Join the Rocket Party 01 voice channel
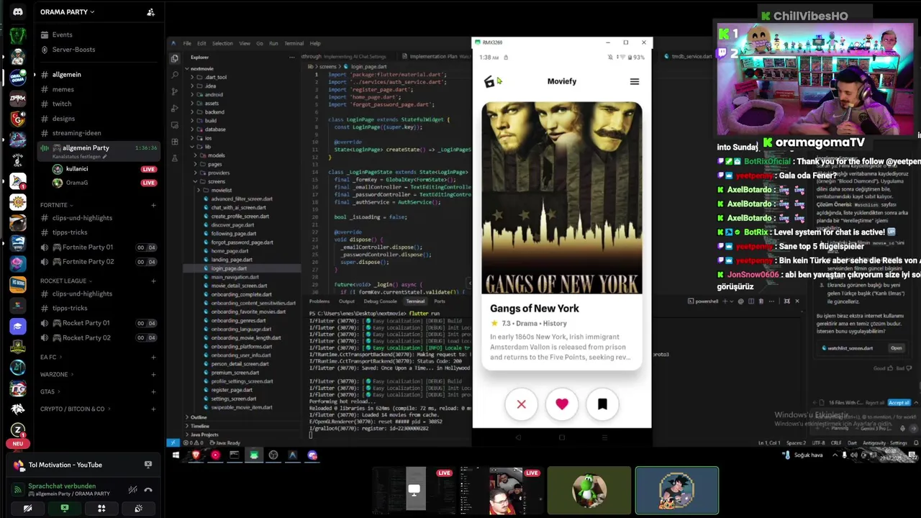The height and width of the screenshot is (518, 921). [x=86, y=323]
